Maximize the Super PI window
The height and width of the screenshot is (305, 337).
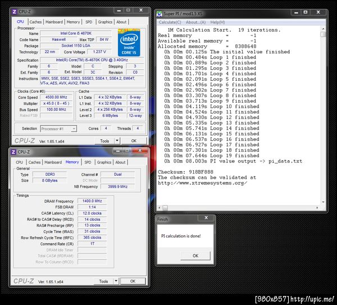click(x=306, y=12)
